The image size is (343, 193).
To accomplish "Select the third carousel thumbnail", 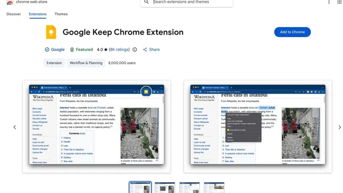I will (x=190, y=187).
